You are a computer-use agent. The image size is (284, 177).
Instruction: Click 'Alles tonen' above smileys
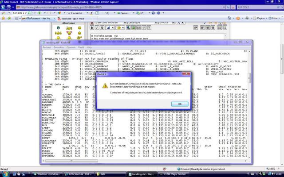coord(69,23)
